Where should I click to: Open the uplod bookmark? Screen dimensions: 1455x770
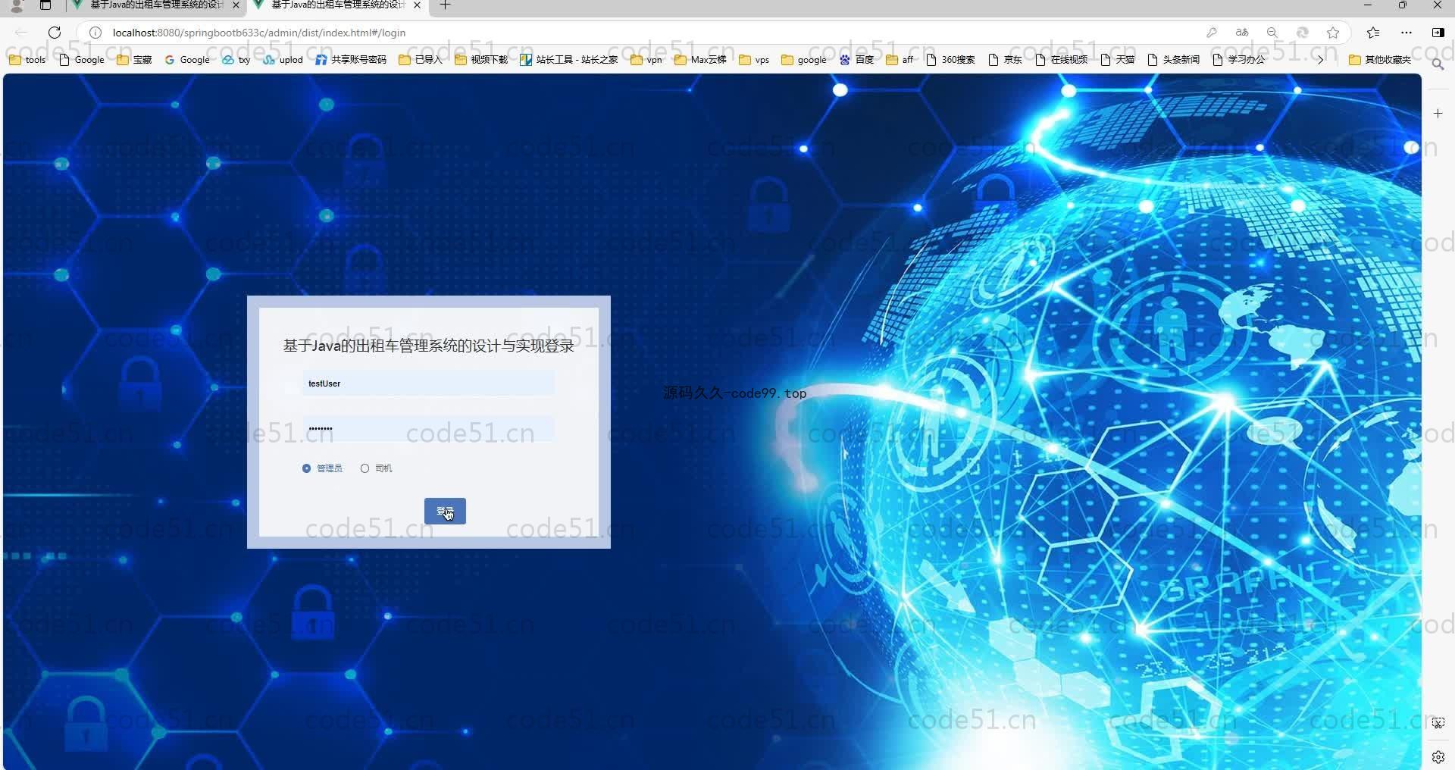tap(283, 60)
